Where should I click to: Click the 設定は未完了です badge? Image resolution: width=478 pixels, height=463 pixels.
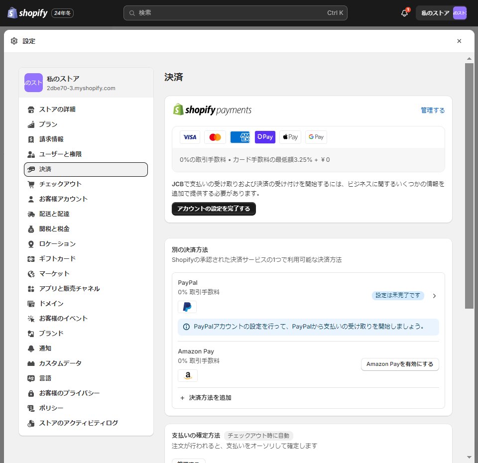[398, 295]
